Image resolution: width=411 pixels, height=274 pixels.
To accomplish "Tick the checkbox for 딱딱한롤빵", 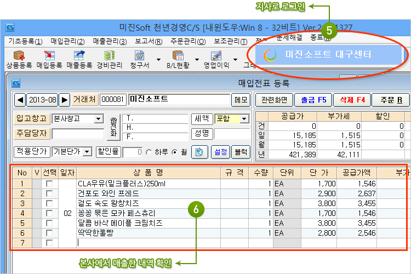I will pos(49,233).
